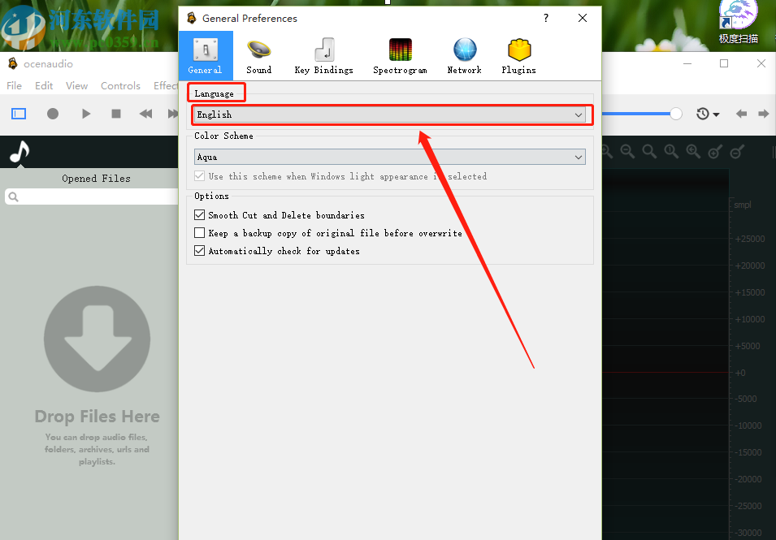Minimize the ocenaudio main window
The image size is (776, 540).
coord(687,63)
